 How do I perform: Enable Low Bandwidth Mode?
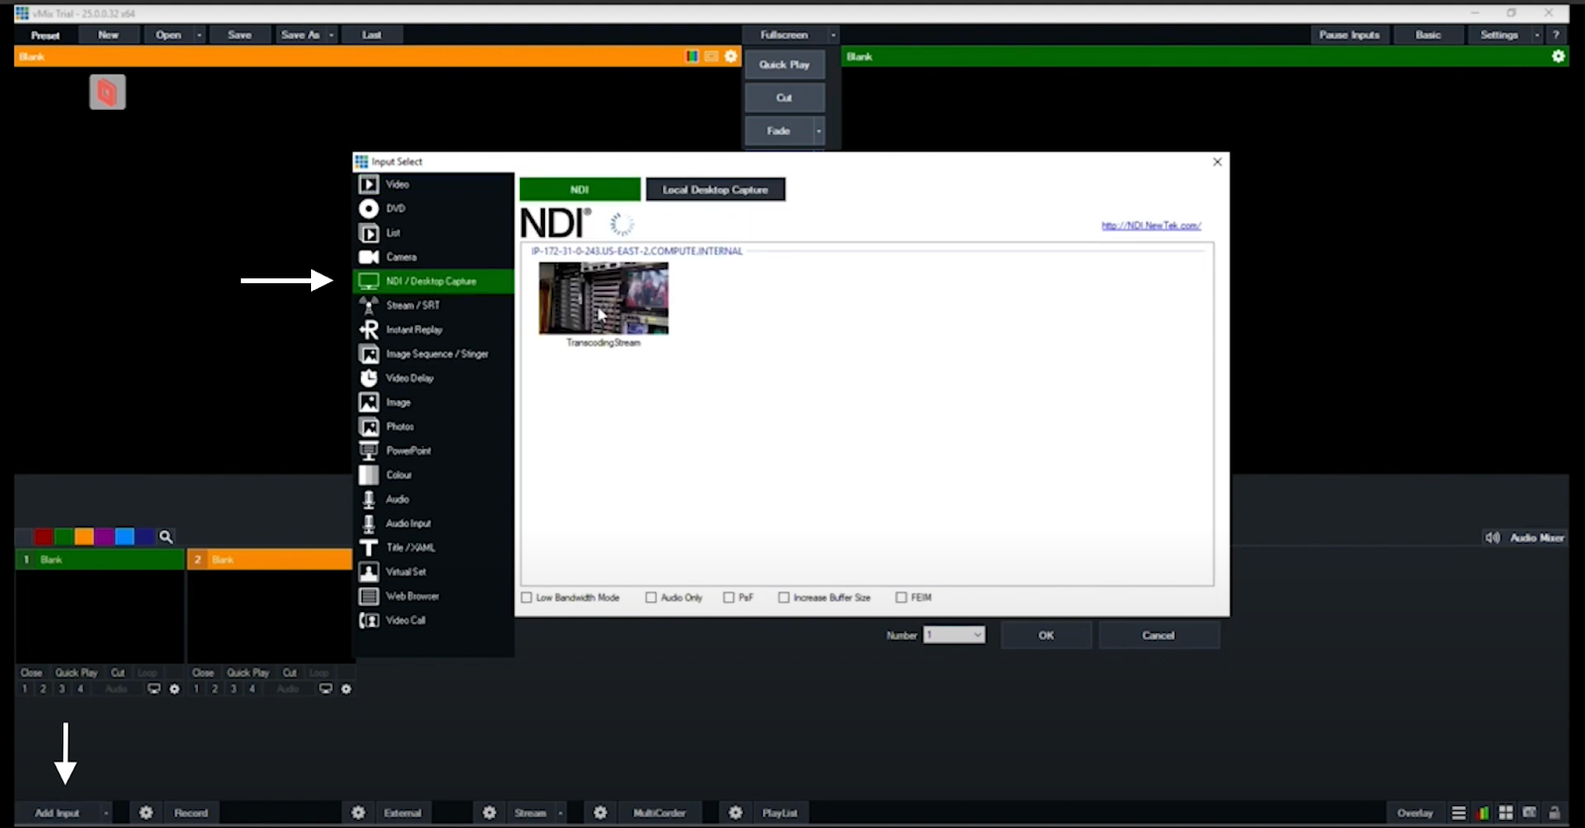click(x=527, y=598)
